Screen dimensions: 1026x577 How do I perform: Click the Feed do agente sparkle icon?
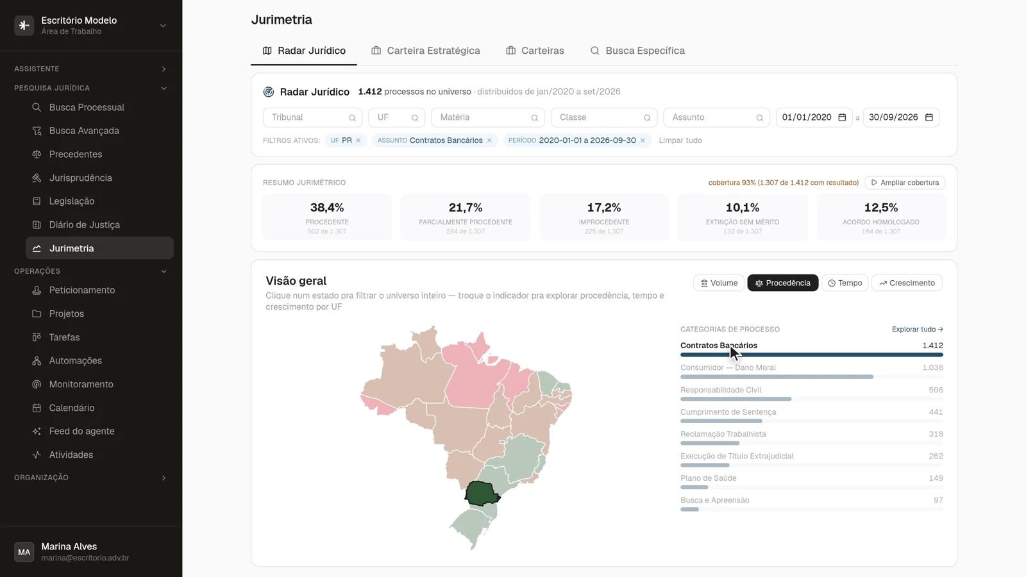37,431
